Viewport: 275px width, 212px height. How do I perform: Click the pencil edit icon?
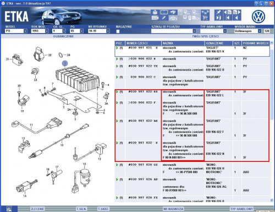pos(164,18)
